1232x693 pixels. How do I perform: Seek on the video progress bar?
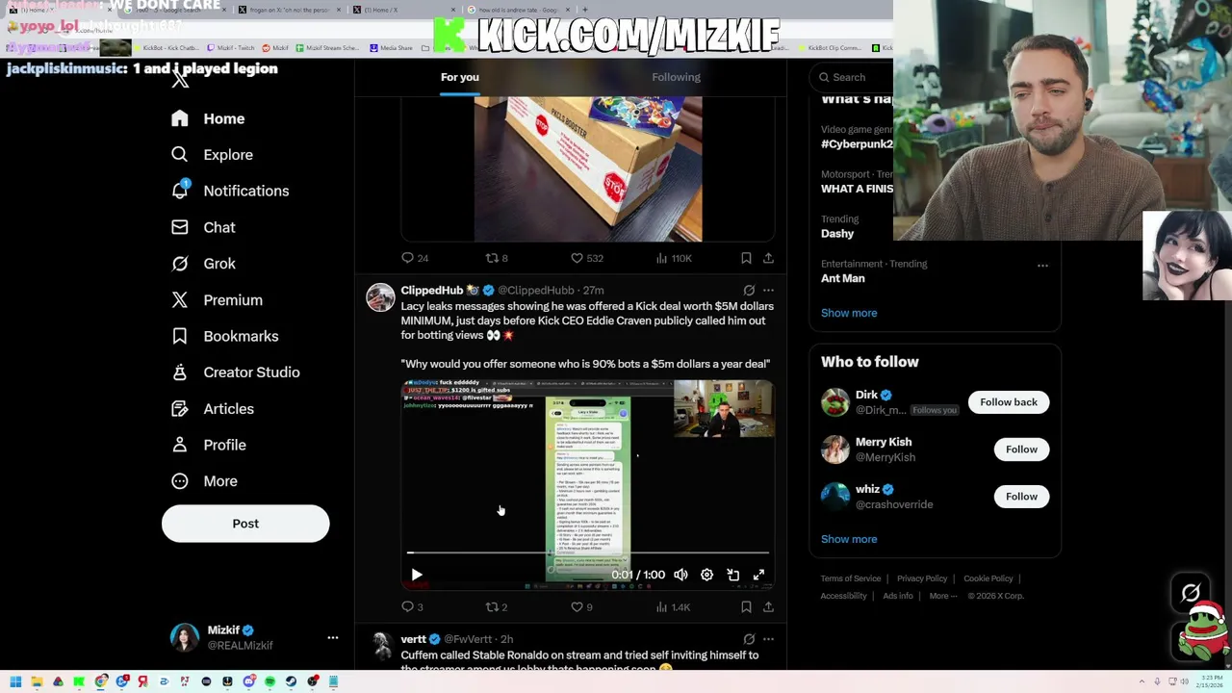[588, 552]
